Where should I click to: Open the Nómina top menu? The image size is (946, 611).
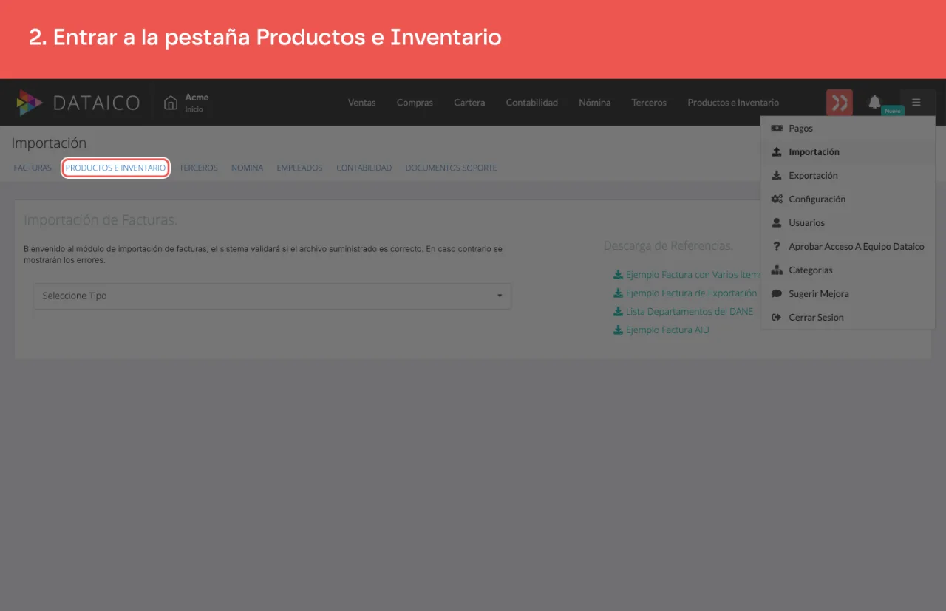(x=595, y=103)
